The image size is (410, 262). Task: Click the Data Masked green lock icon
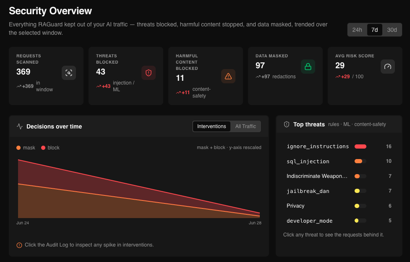click(x=308, y=67)
